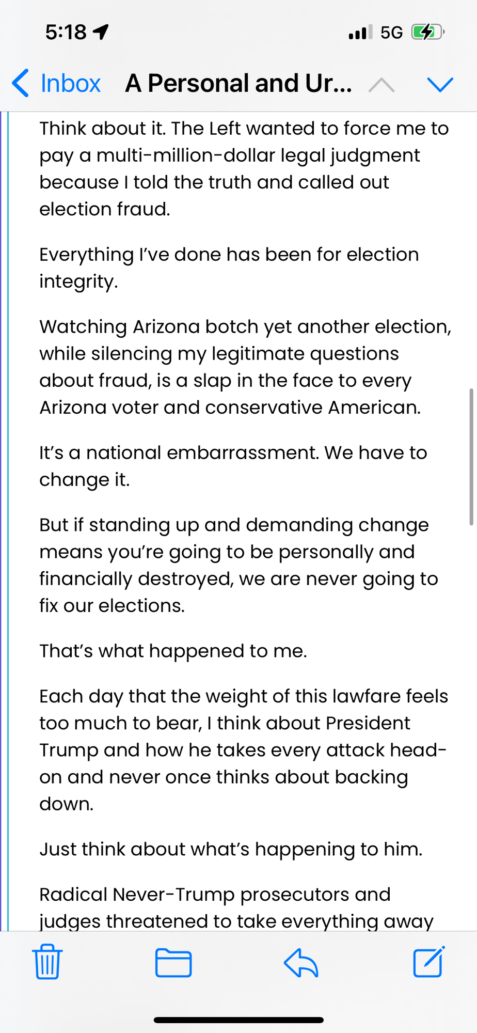Screen dimensions: 477x1033
Task: Tap the back chevron beside Inbox
Action: 21,83
